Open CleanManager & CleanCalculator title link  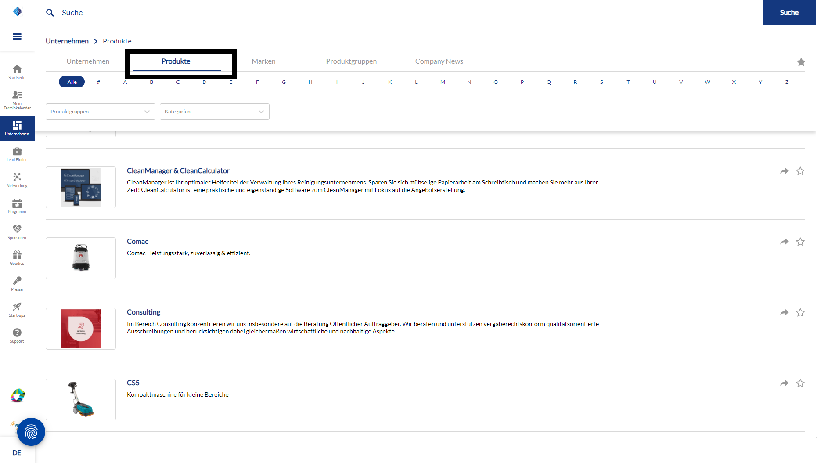pyautogui.click(x=178, y=171)
